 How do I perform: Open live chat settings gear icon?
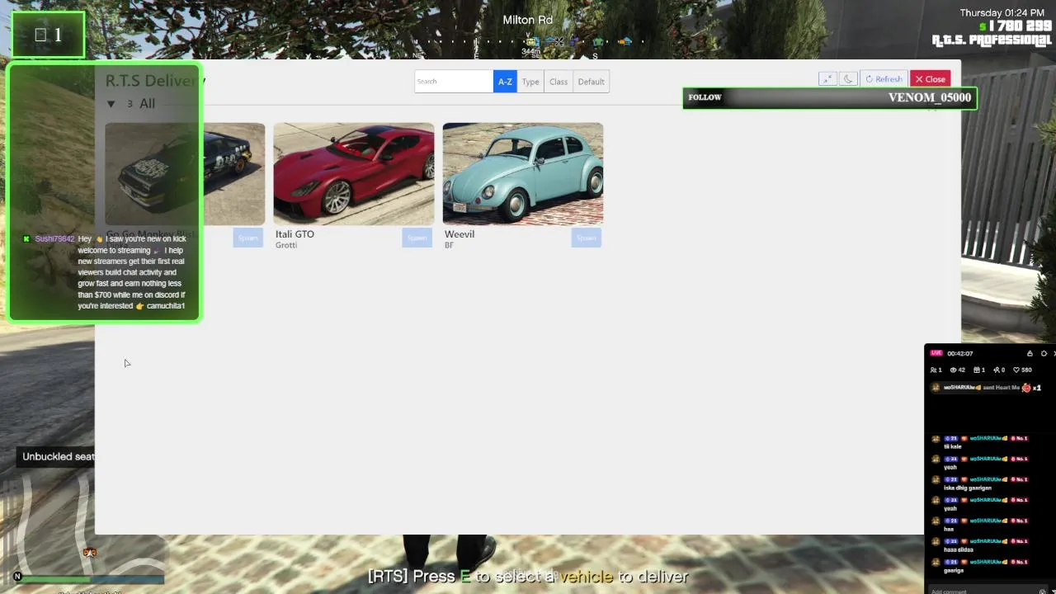click(1044, 353)
